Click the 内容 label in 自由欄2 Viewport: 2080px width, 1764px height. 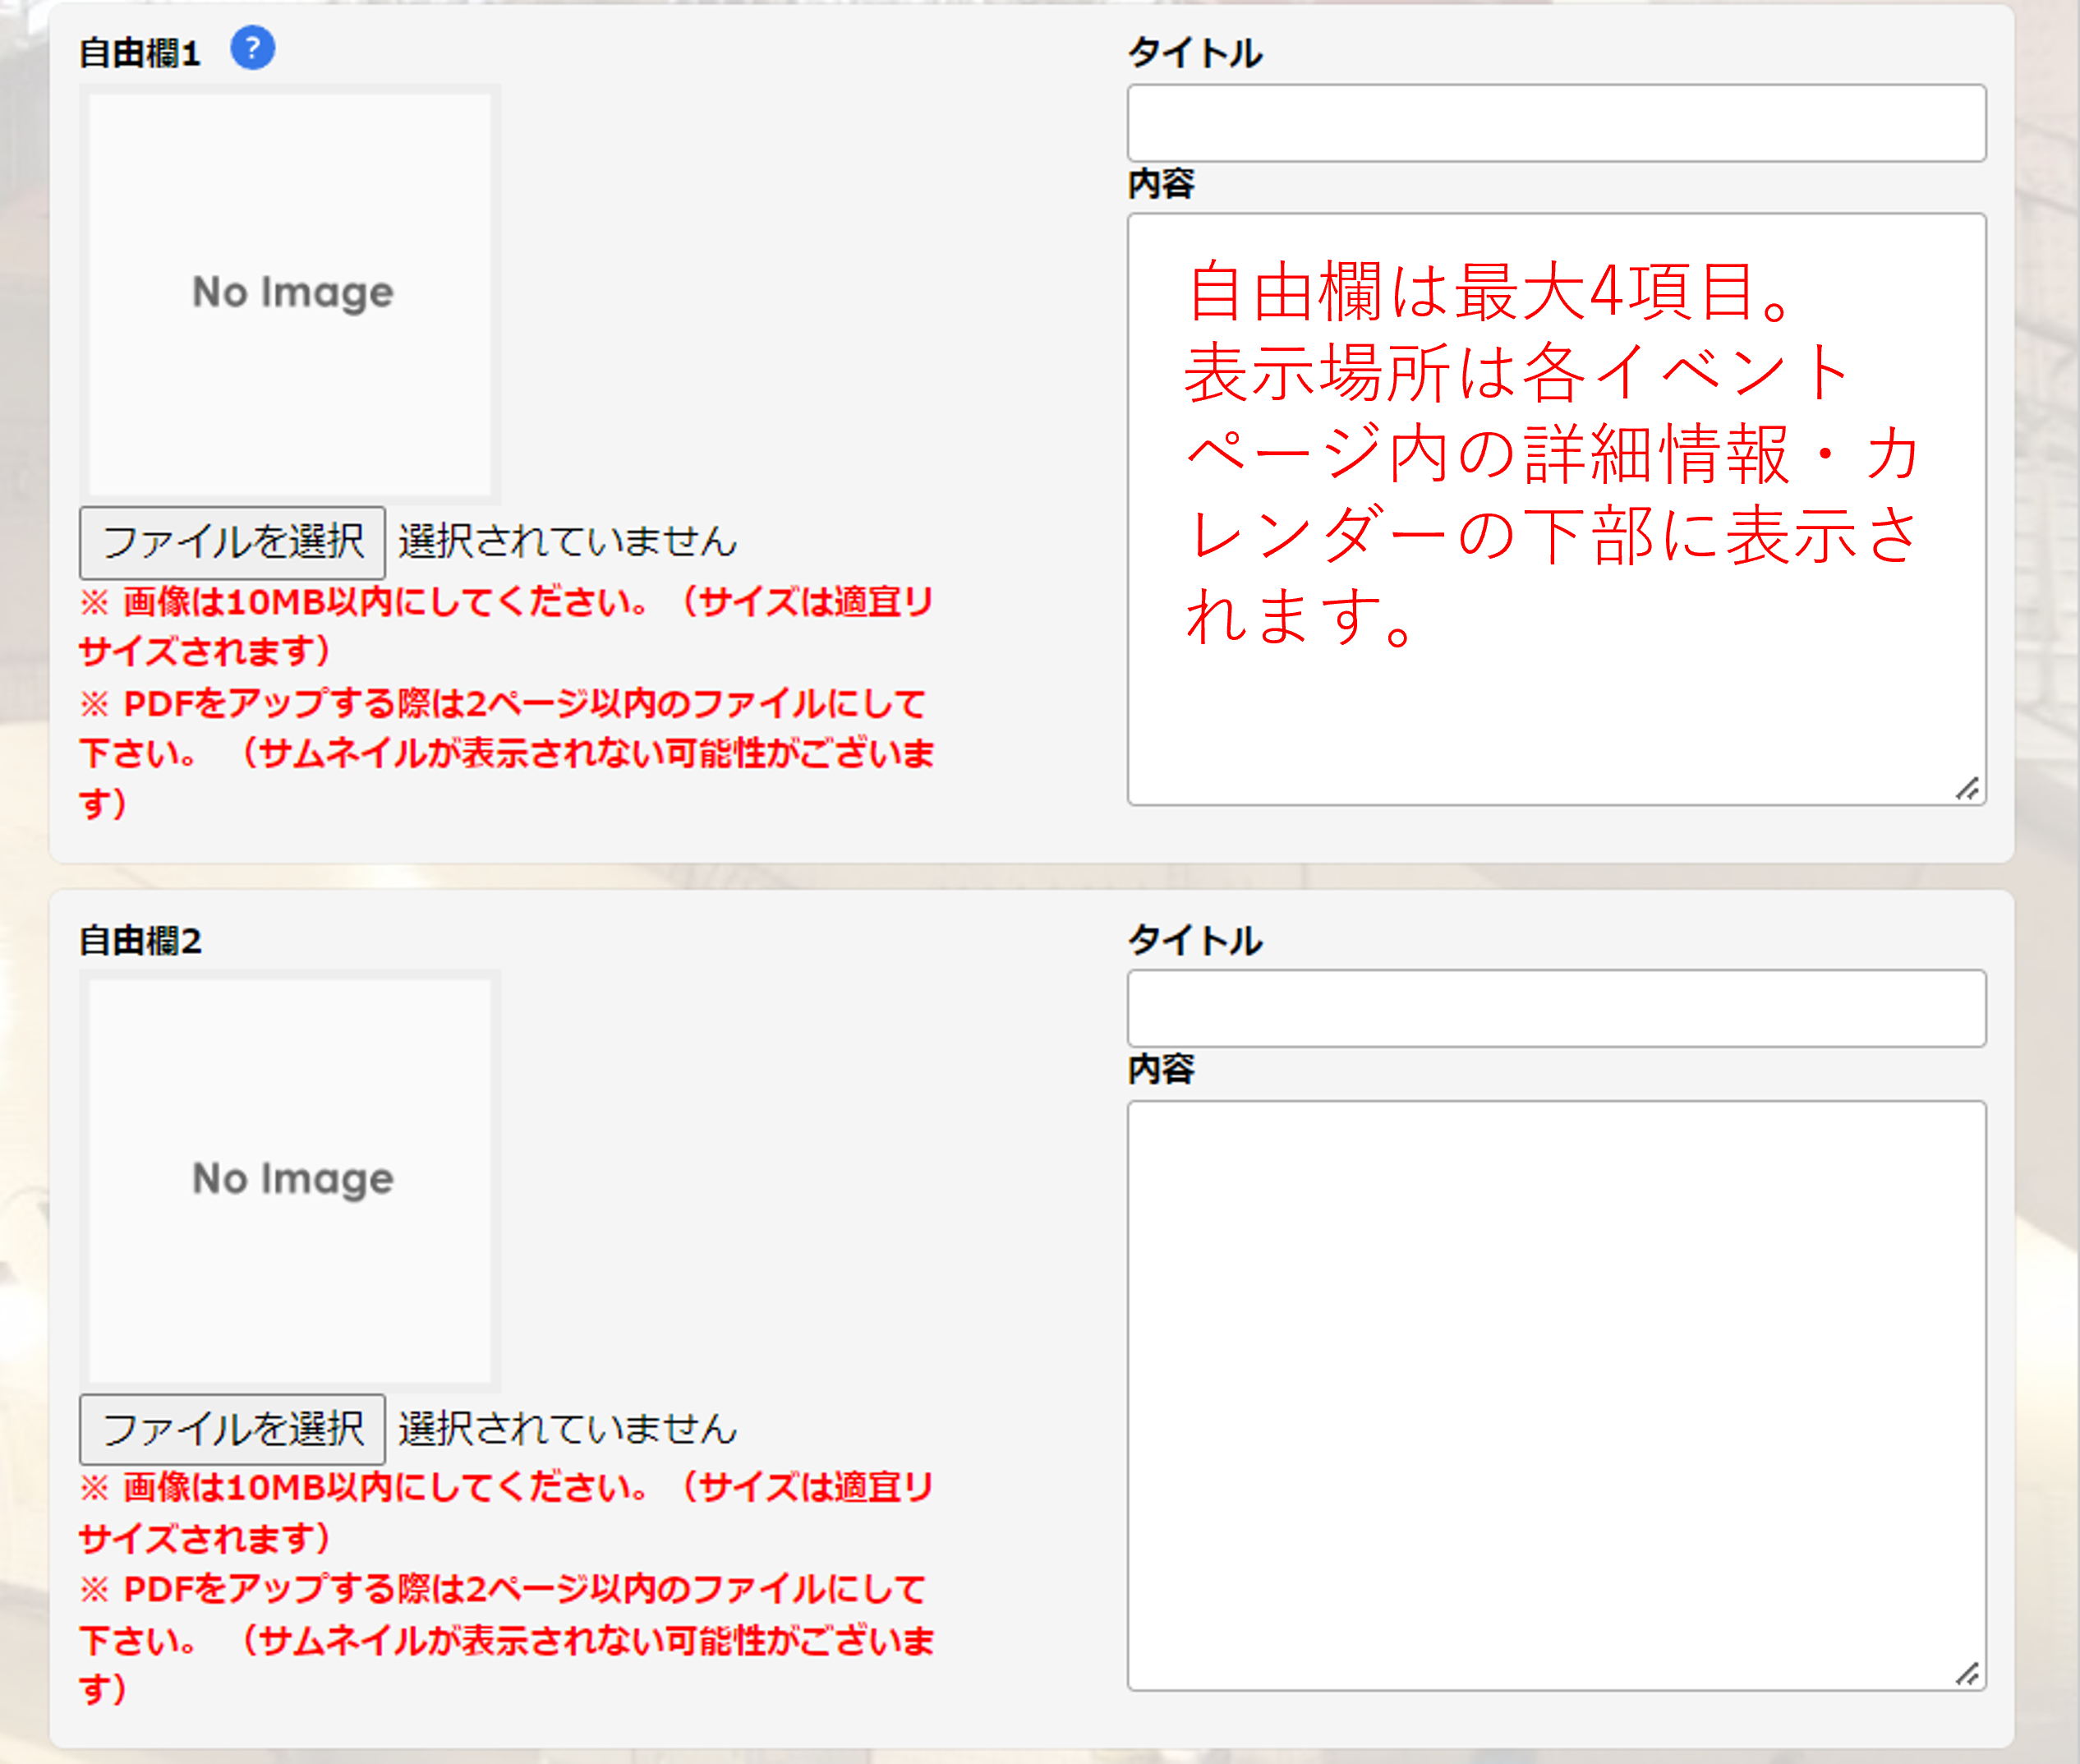(x=1161, y=1069)
